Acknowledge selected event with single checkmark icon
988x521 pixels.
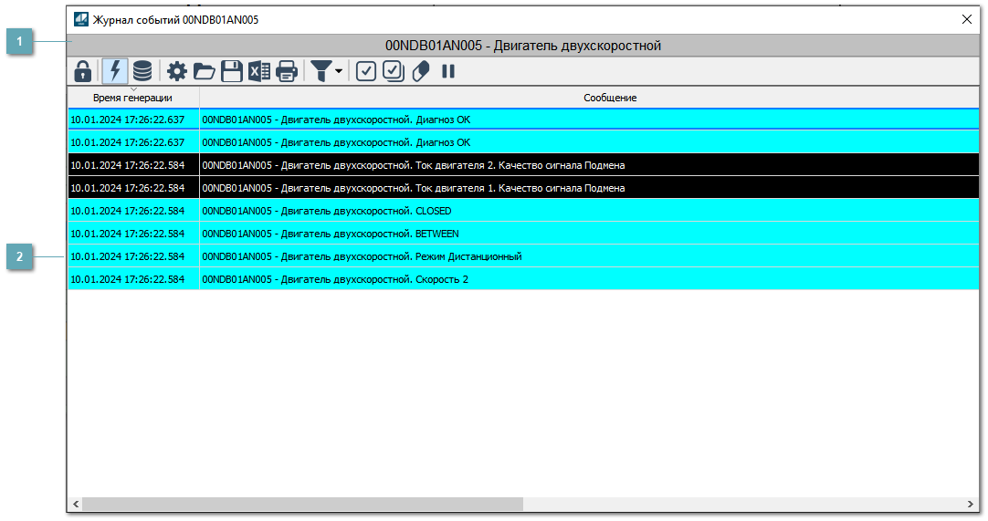pyautogui.click(x=366, y=71)
